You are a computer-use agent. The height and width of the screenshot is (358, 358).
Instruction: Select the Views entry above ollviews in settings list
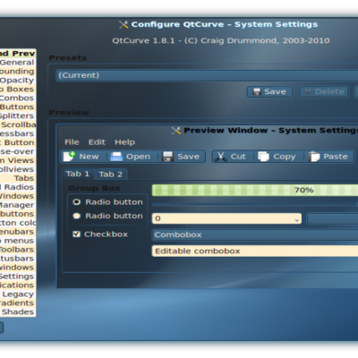pyautogui.click(x=17, y=160)
